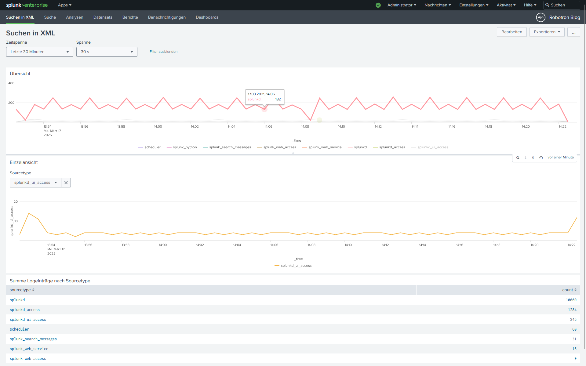The width and height of the screenshot is (586, 366).
Task: Expand the Nachrichten dropdown
Action: tap(438, 5)
